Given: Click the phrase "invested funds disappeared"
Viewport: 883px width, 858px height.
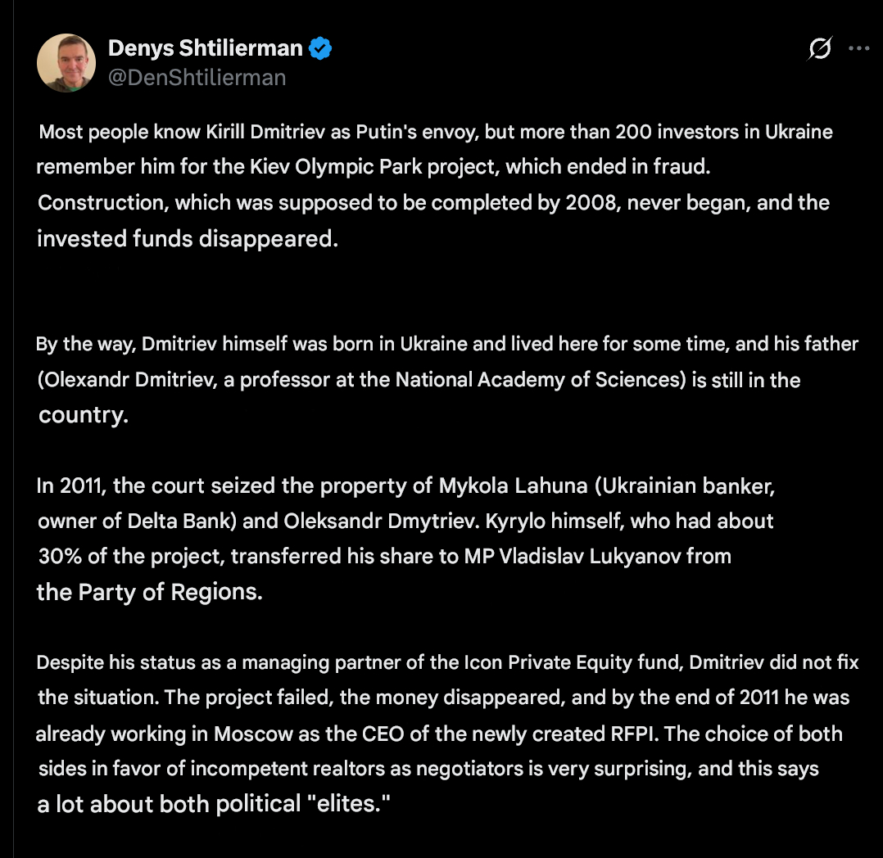Looking at the screenshot, I should pos(186,239).
